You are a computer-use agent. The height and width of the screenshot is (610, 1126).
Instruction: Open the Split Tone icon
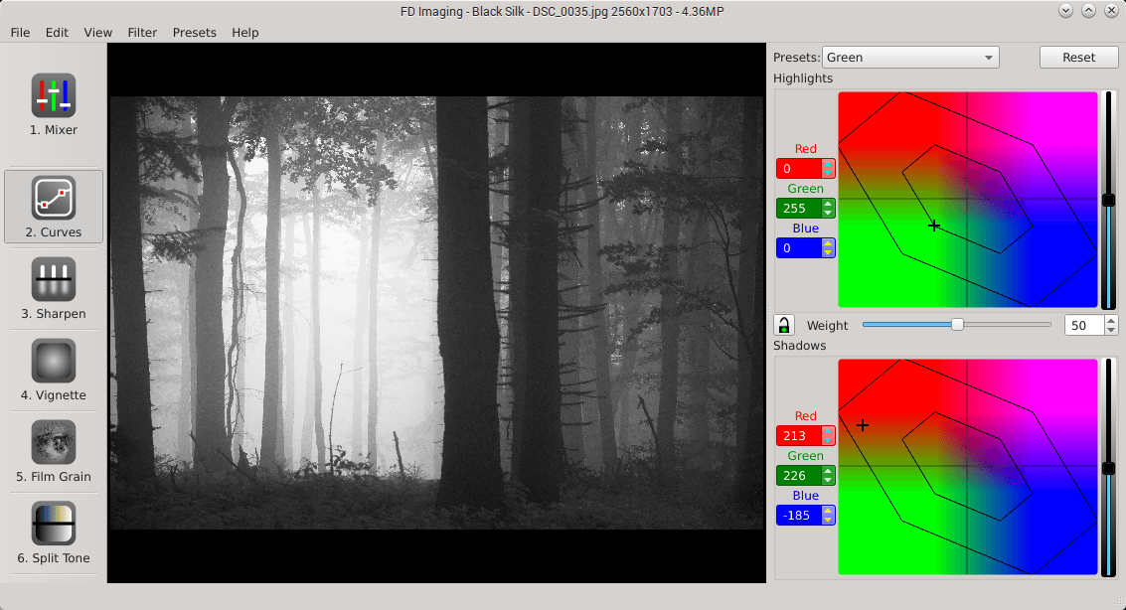53,524
